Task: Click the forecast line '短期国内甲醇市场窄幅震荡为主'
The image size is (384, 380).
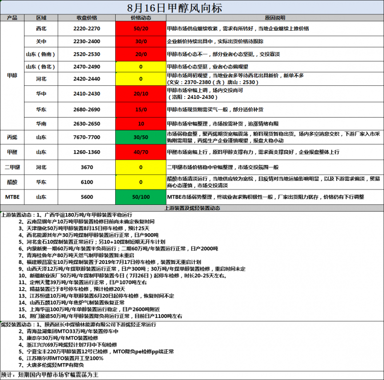Action: coord(58,375)
